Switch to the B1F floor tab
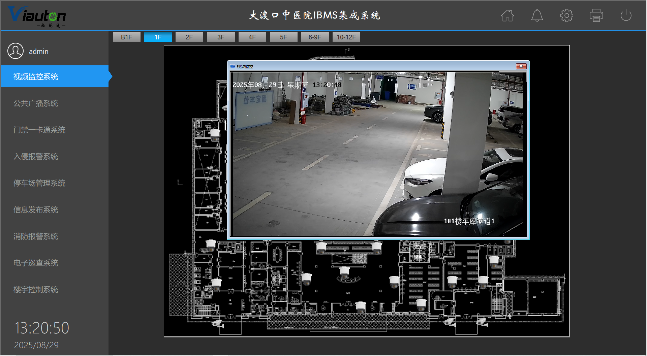 tap(126, 37)
